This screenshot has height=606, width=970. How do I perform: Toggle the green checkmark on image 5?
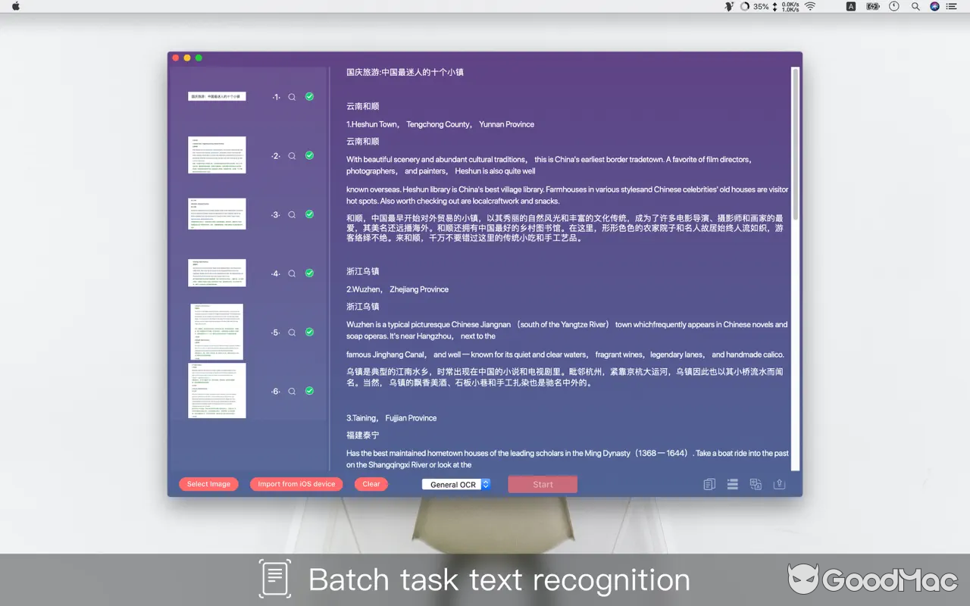click(309, 332)
